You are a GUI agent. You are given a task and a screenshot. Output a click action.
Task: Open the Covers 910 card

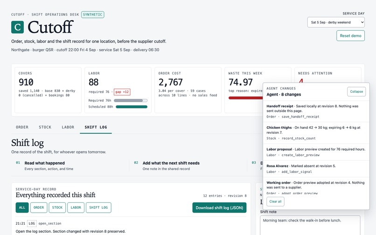click(48, 90)
